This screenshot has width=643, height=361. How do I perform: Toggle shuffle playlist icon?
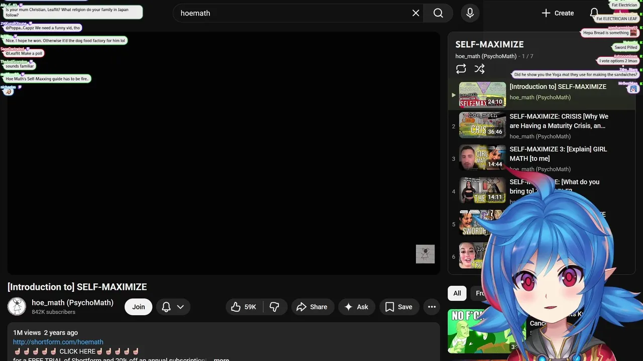[479, 69]
